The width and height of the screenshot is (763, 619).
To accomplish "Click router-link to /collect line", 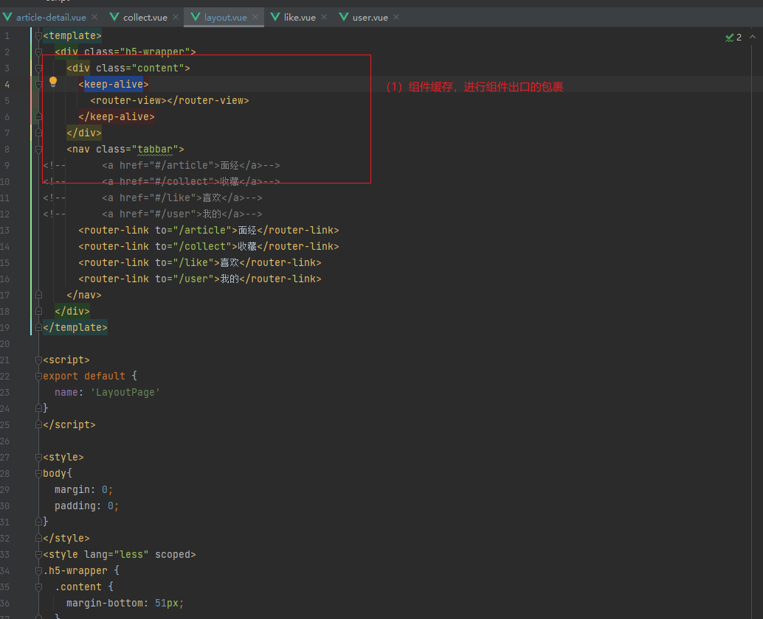I will pos(209,246).
